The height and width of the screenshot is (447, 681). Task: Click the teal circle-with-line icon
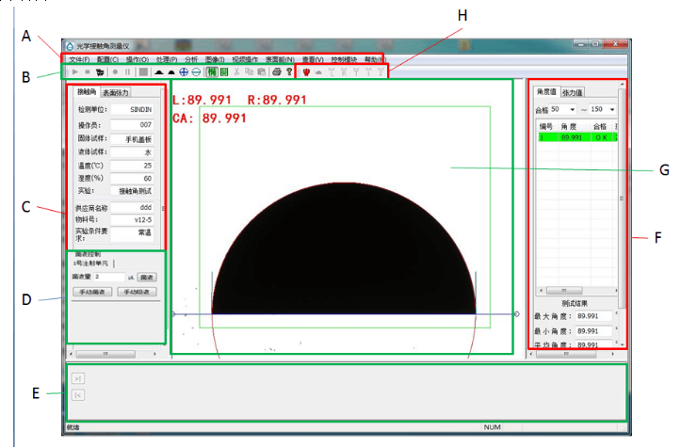(x=196, y=72)
